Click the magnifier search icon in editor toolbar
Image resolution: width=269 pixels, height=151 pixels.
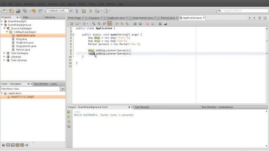pos(94,24)
